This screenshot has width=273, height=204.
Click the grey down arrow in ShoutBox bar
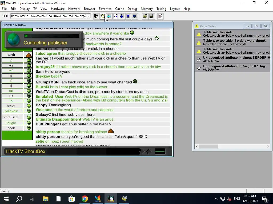[142, 151]
